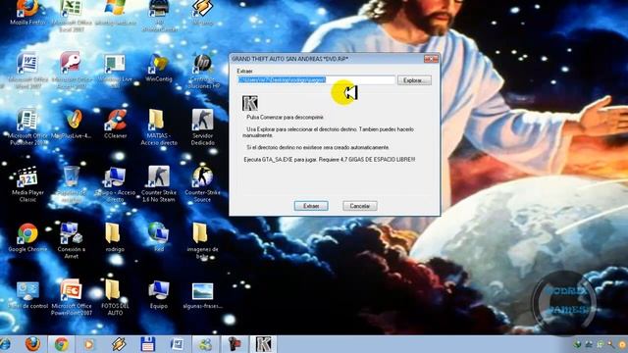The width and height of the screenshot is (628, 353).
Task: Click the Cancelar button in the dialog
Action: click(x=360, y=206)
